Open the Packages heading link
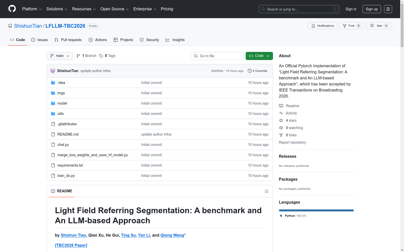404x252 pixels. (288, 179)
